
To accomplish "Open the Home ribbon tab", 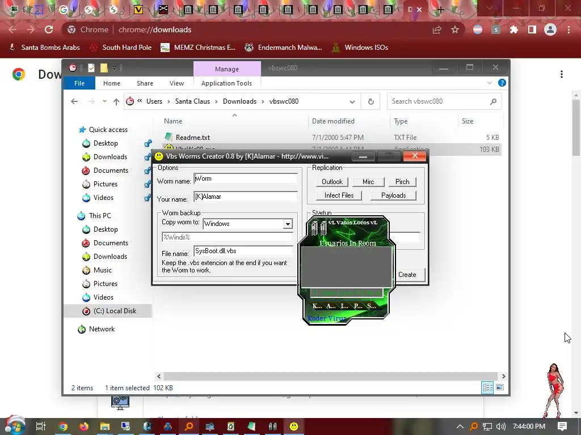I will (x=112, y=83).
